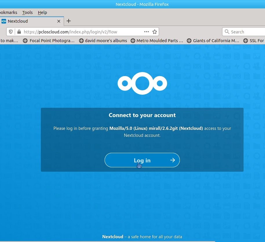Image resolution: width=265 pixels, height=242 pixels.
Task: Click the search magnifier icon
Action: [227, 32]
